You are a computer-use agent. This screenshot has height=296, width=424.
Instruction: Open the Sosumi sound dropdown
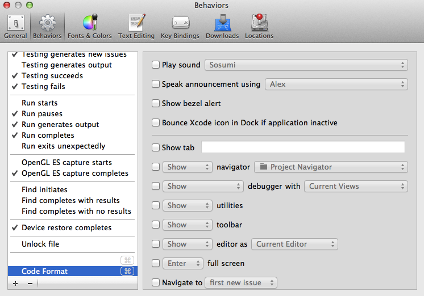click(x=306, y=65)
